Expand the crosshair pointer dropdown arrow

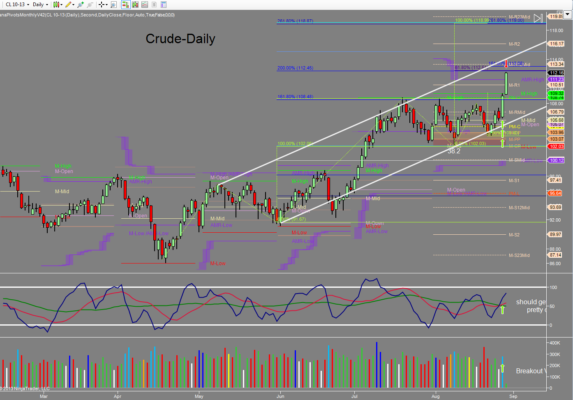pos(106,5)
